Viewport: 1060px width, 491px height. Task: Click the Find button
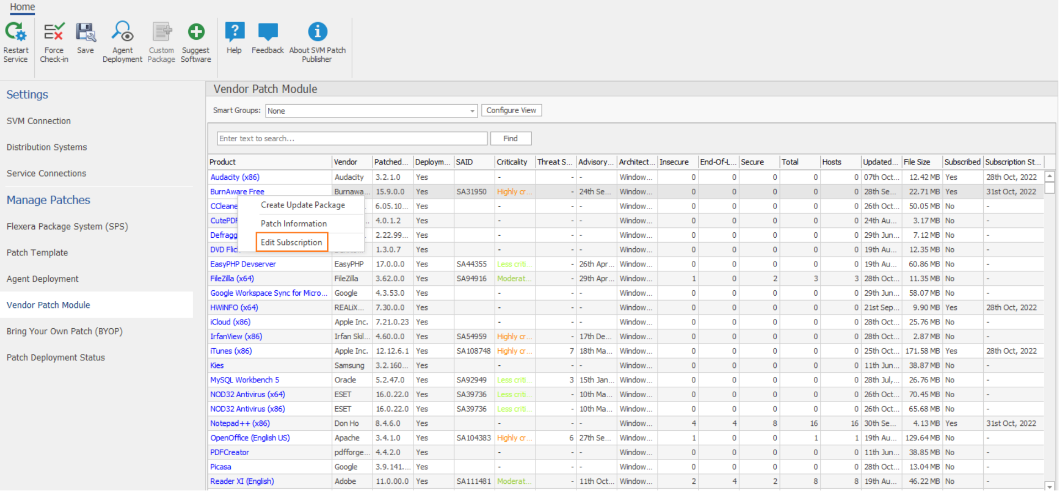pyautogui.click(x=511, y=138)
